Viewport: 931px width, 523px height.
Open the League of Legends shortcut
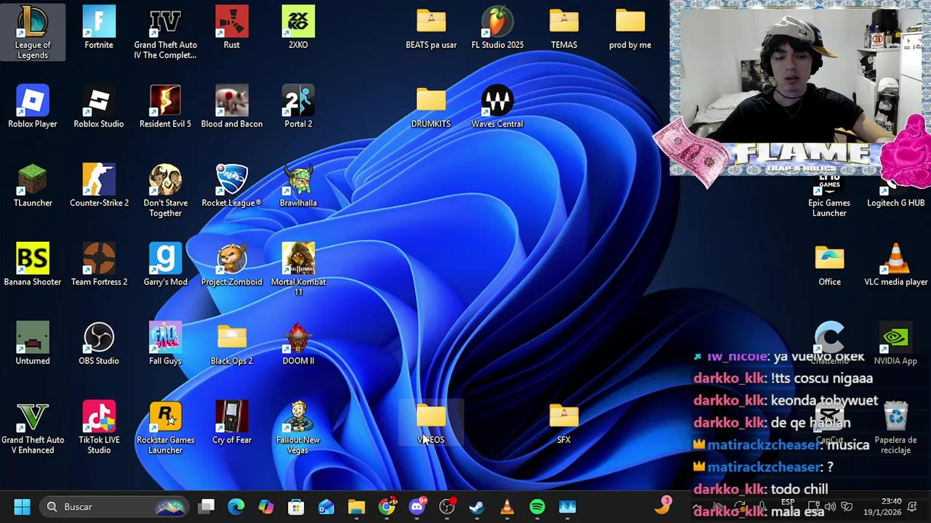33,31
